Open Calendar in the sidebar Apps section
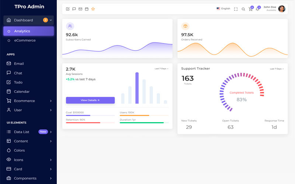This screenshot has width=295, height=184. tap(21, 92)
